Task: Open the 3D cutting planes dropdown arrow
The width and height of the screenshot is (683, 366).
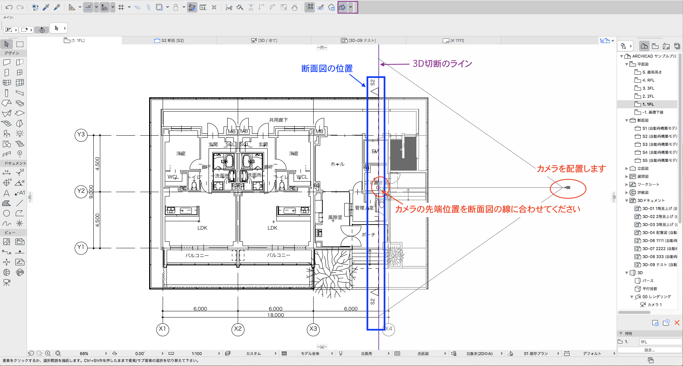Action: tap(350, 7)
